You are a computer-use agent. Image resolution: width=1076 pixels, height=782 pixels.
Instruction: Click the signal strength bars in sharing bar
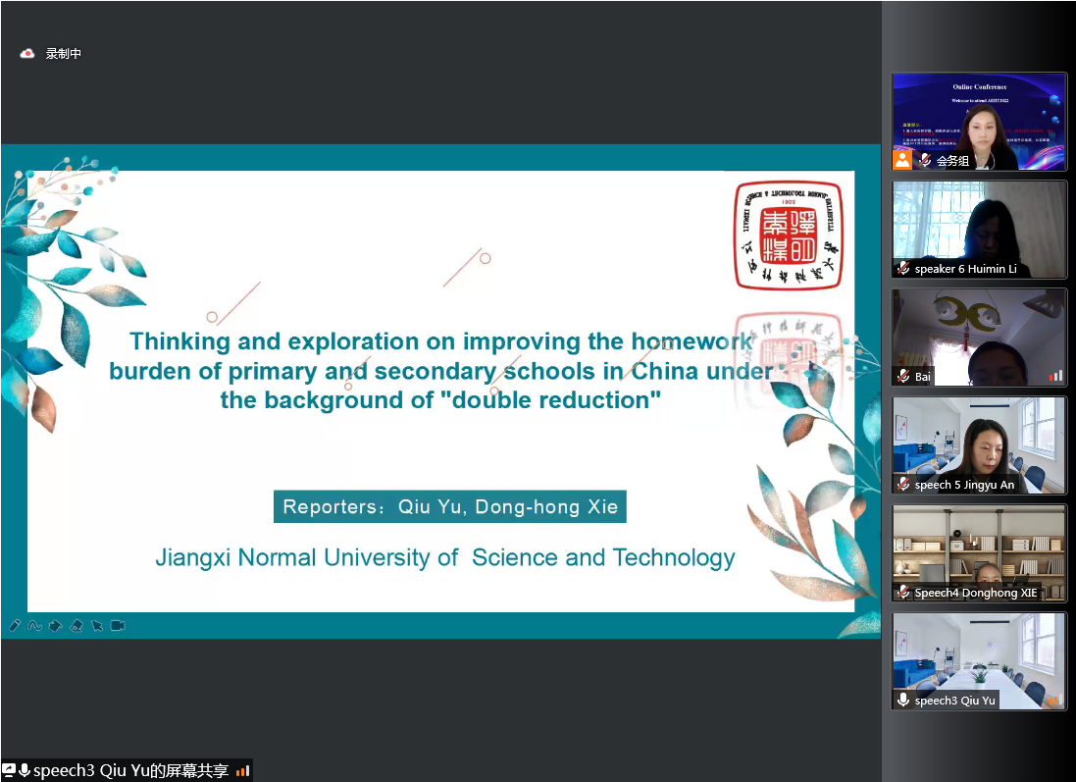pyautogui.click(x=242, y=771)
